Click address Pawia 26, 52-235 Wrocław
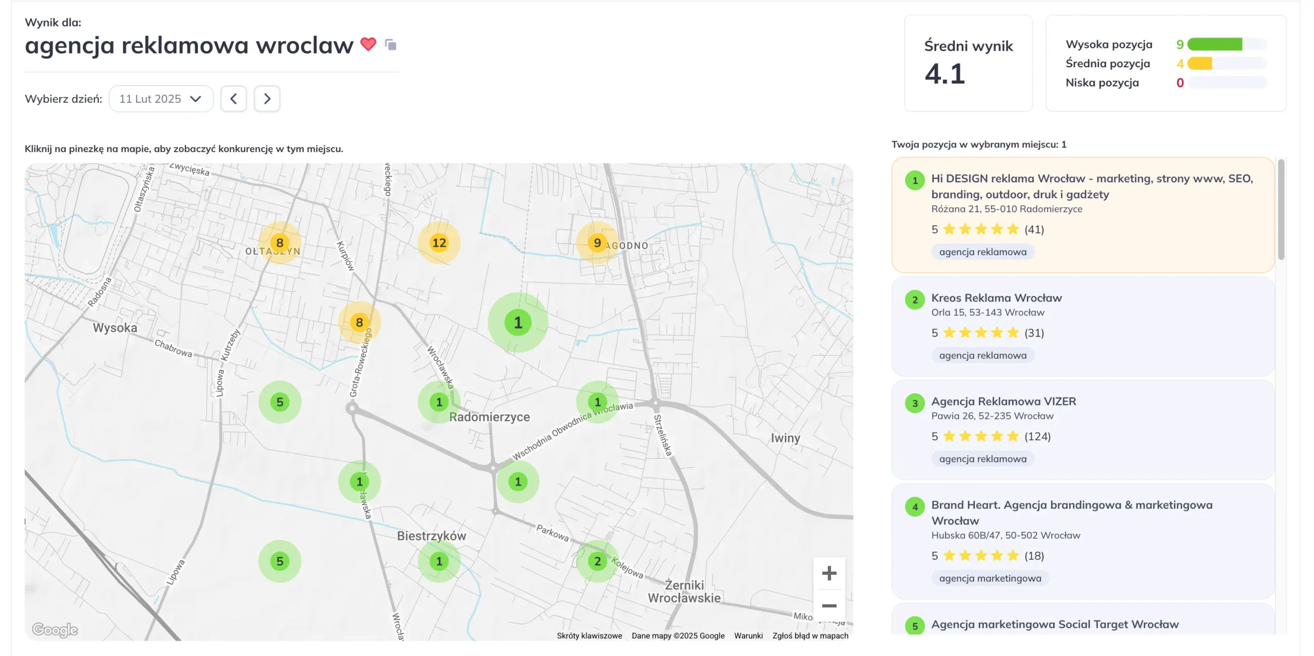This screenshot has width=1314, height=656. click(992, 416)
